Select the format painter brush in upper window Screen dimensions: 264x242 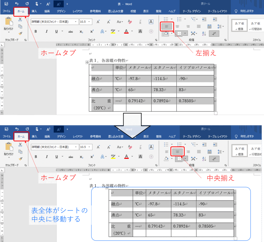(20, 33)
